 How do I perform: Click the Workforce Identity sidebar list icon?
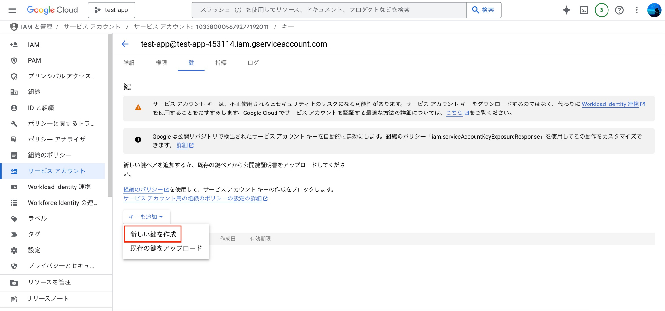click(14, 203)
